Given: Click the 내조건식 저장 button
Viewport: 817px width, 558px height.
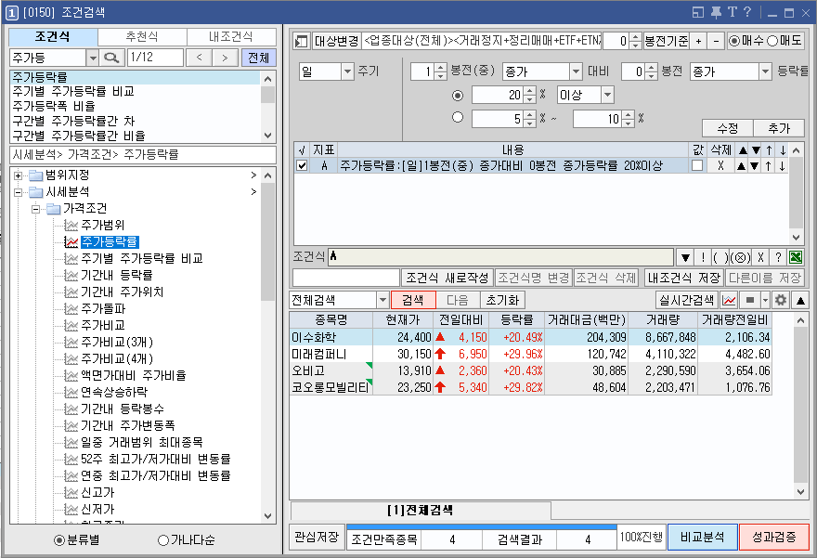Looking at the screenshot, I should (x=683, y=278).
